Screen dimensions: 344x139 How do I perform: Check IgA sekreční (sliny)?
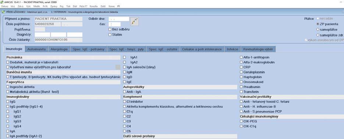125,67
